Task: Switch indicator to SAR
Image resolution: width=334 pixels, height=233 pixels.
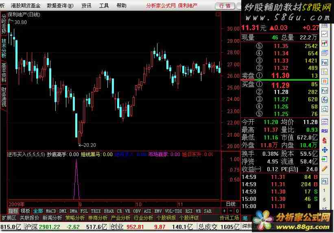Action: tap(208, 211)
